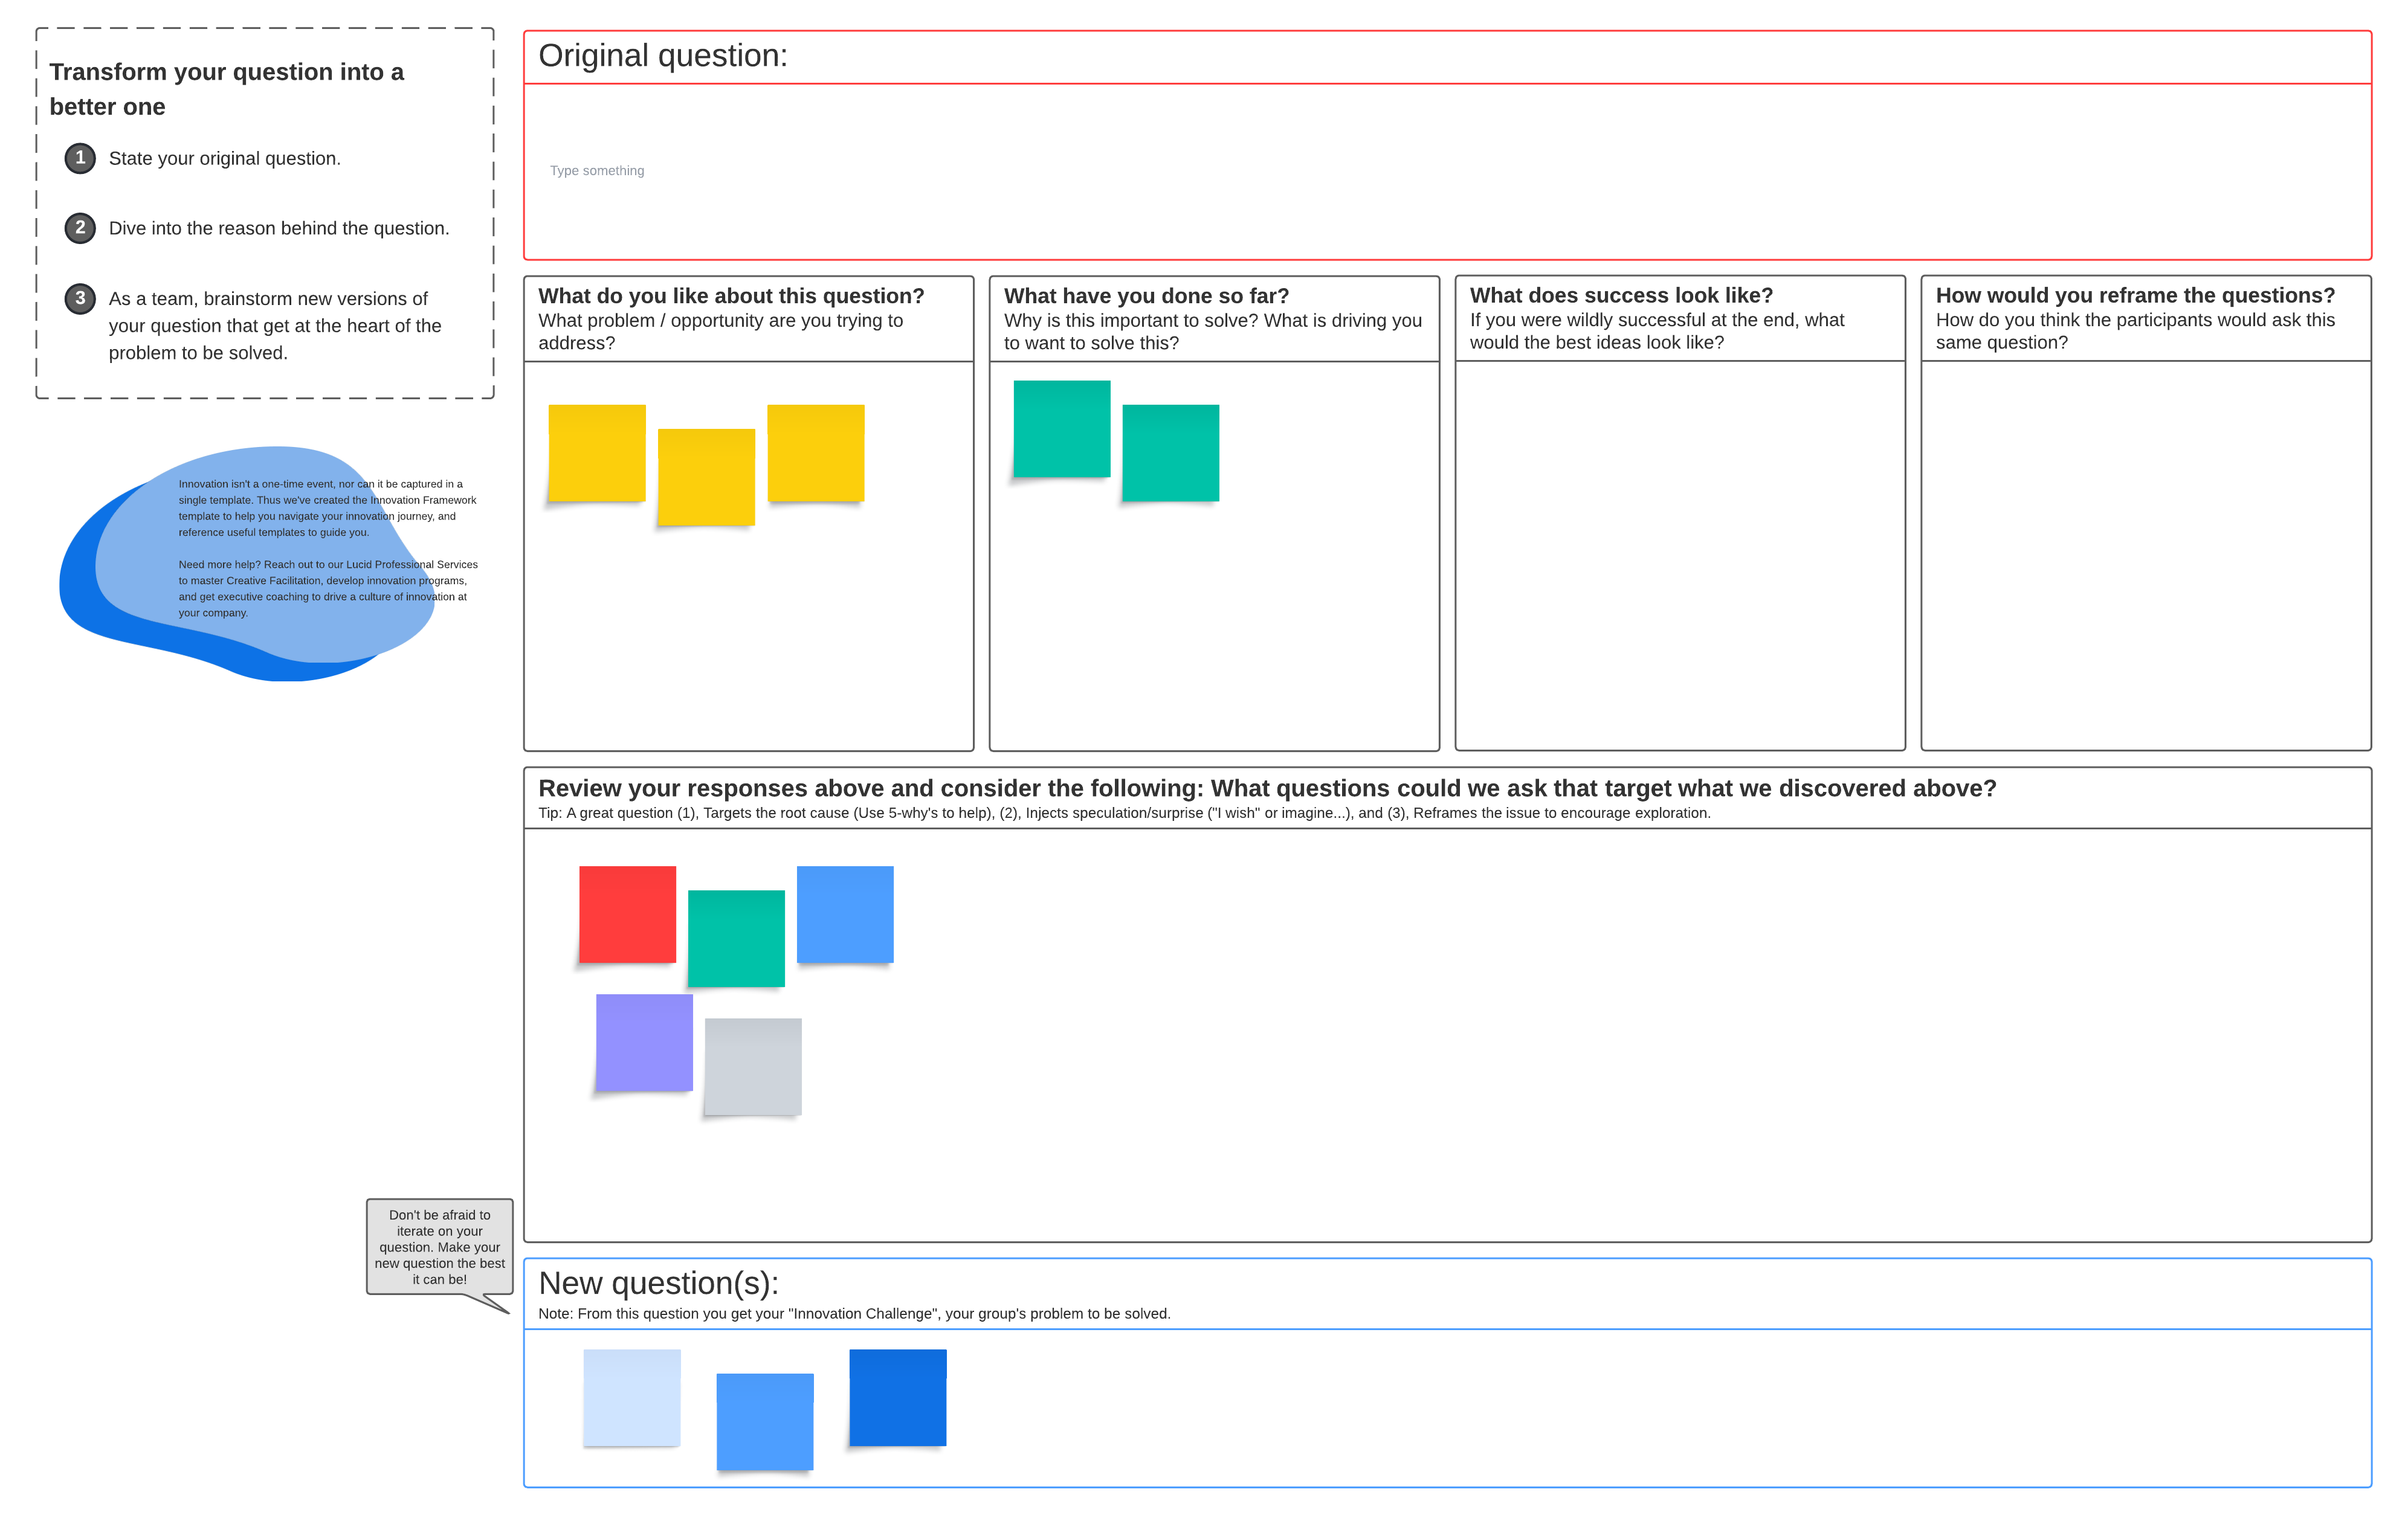
Task: Select the green sticky note in the review section
Action: [736, 937]
